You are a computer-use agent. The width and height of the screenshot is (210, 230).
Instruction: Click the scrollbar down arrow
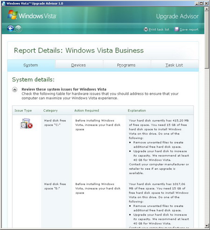click(207, 226)
